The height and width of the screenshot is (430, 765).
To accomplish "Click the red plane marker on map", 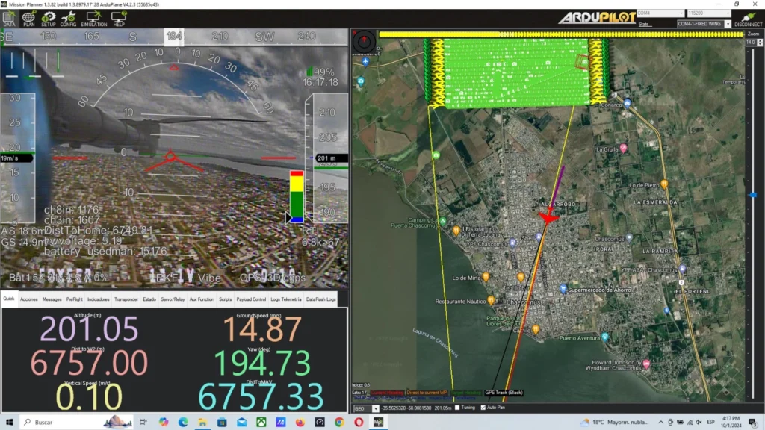I will [549, 218].
